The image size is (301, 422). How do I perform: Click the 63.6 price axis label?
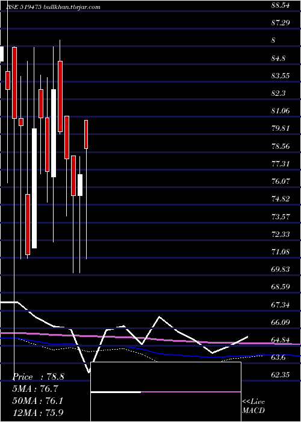tap(278, 357)
